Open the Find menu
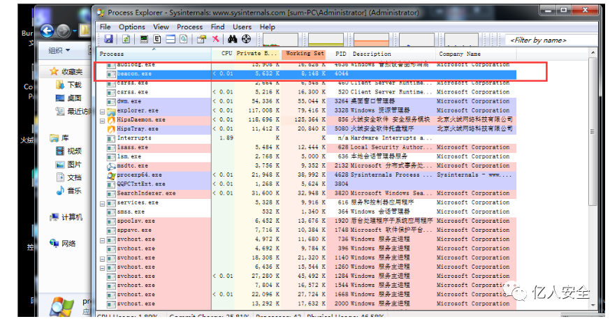This screenshot has height=319, width=610. click(217, 27)
